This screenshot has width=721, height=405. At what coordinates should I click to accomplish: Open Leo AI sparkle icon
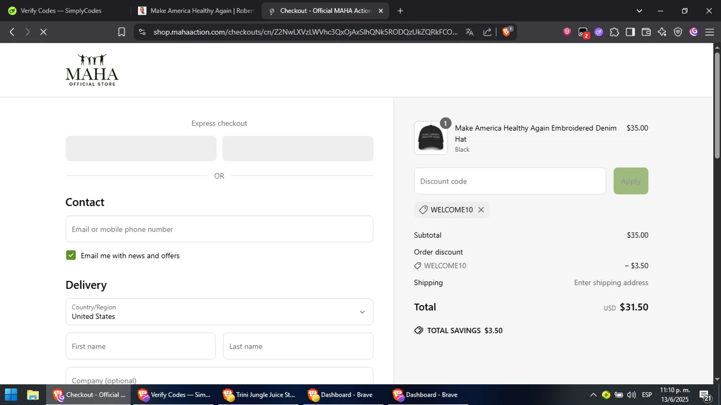(662, 32)
